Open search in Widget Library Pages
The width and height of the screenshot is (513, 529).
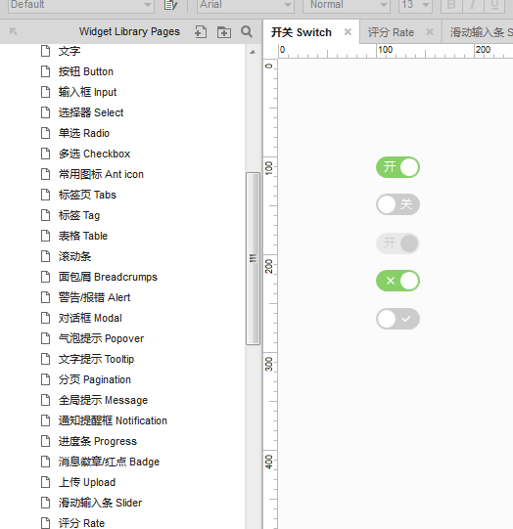(x=247, y=31)
